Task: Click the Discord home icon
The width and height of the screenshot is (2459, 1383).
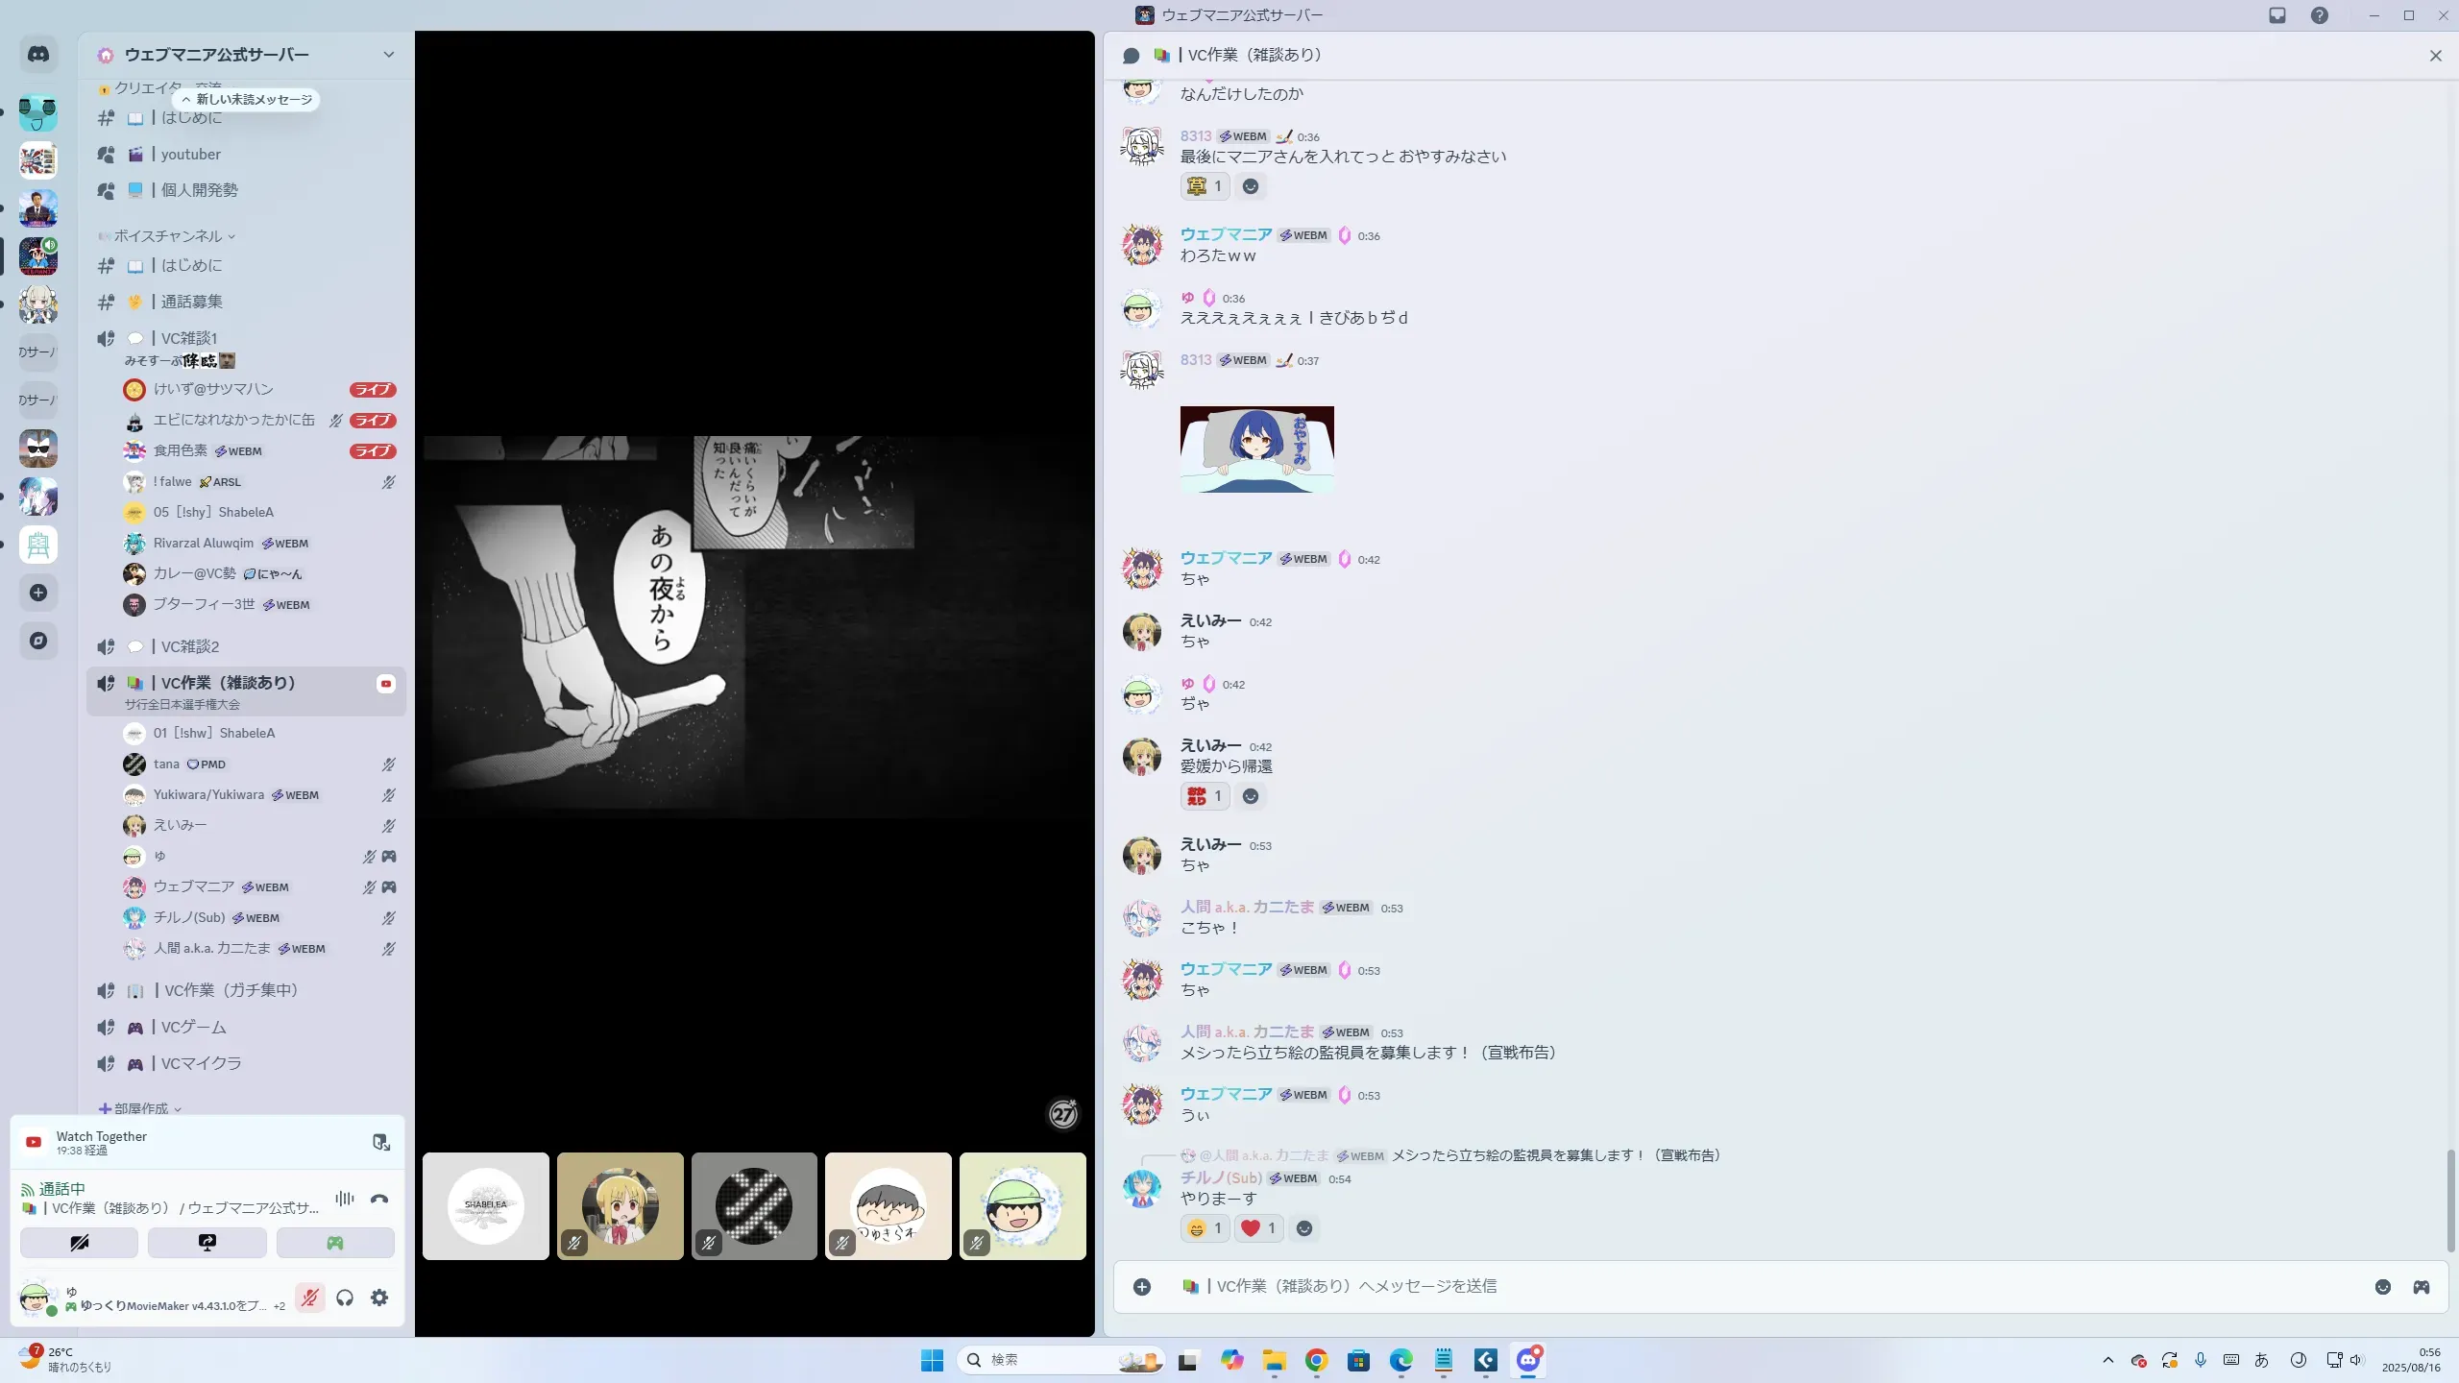Action: point(38,55)
